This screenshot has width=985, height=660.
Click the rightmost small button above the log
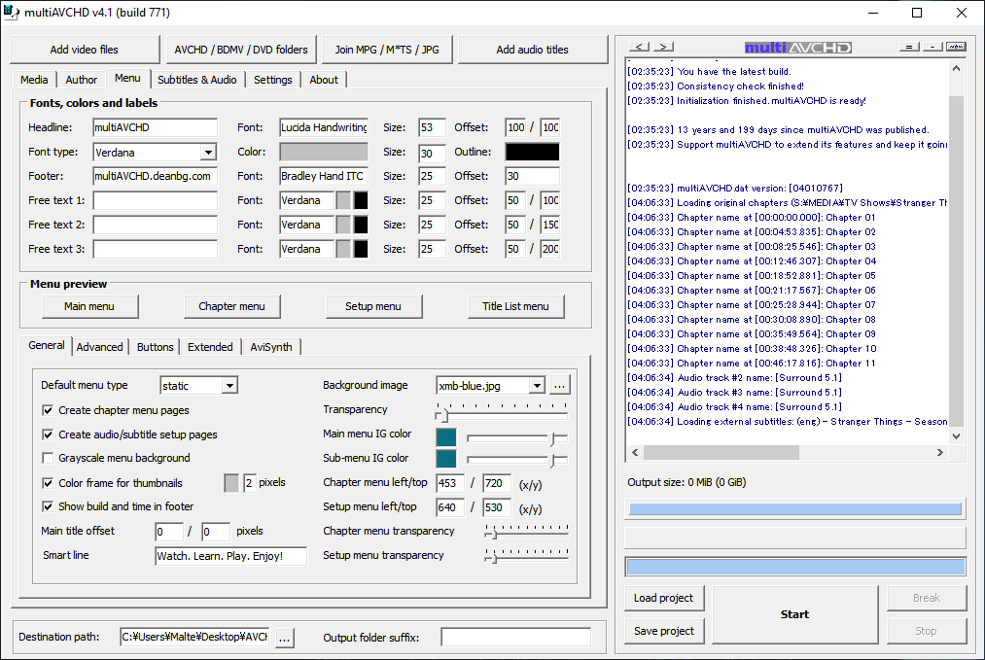pos(956,47)
